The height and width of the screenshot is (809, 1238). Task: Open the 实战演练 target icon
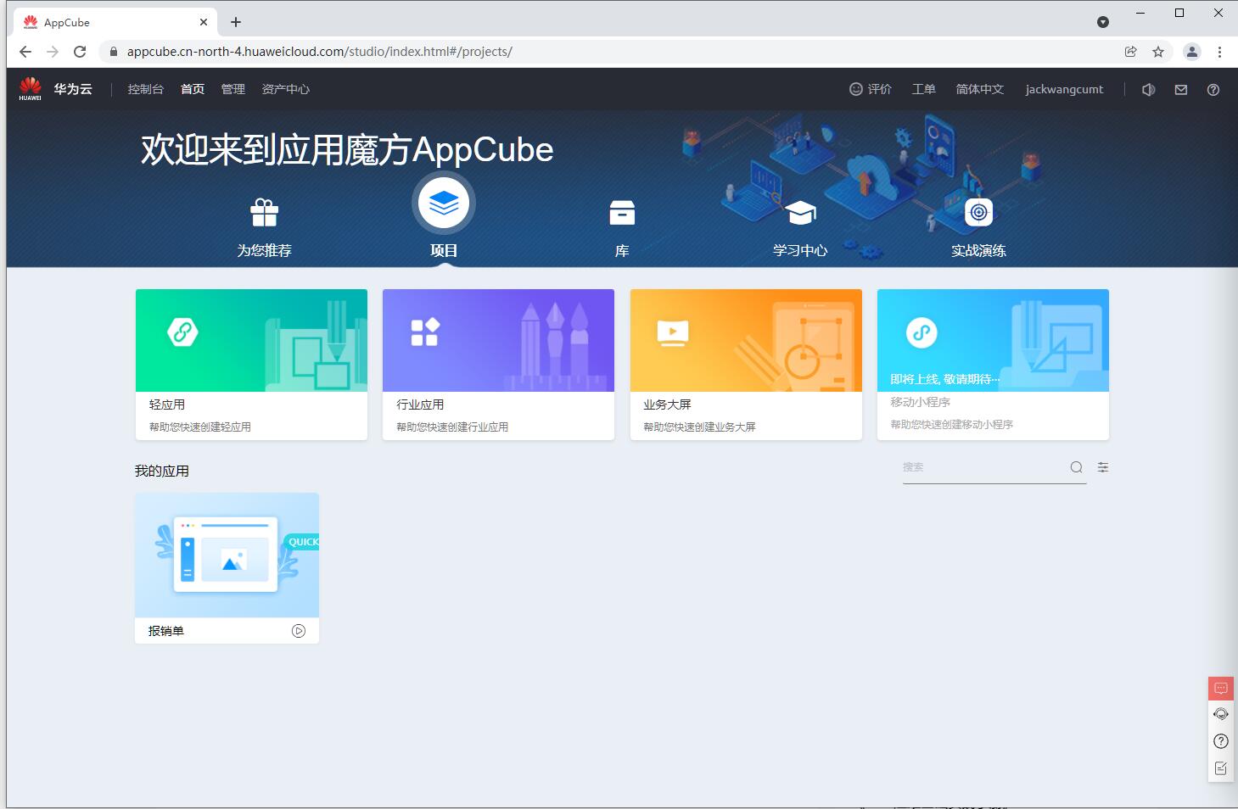coord(978,212)
